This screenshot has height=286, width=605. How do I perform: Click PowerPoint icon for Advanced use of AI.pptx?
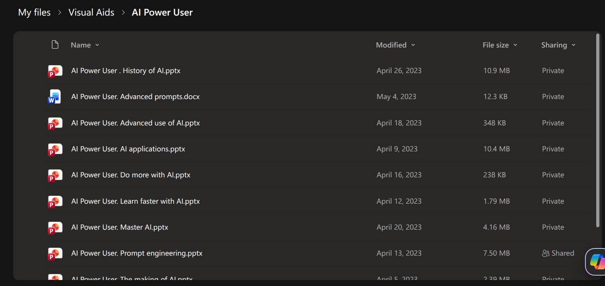pyautogui.click(x=55, y=123)
